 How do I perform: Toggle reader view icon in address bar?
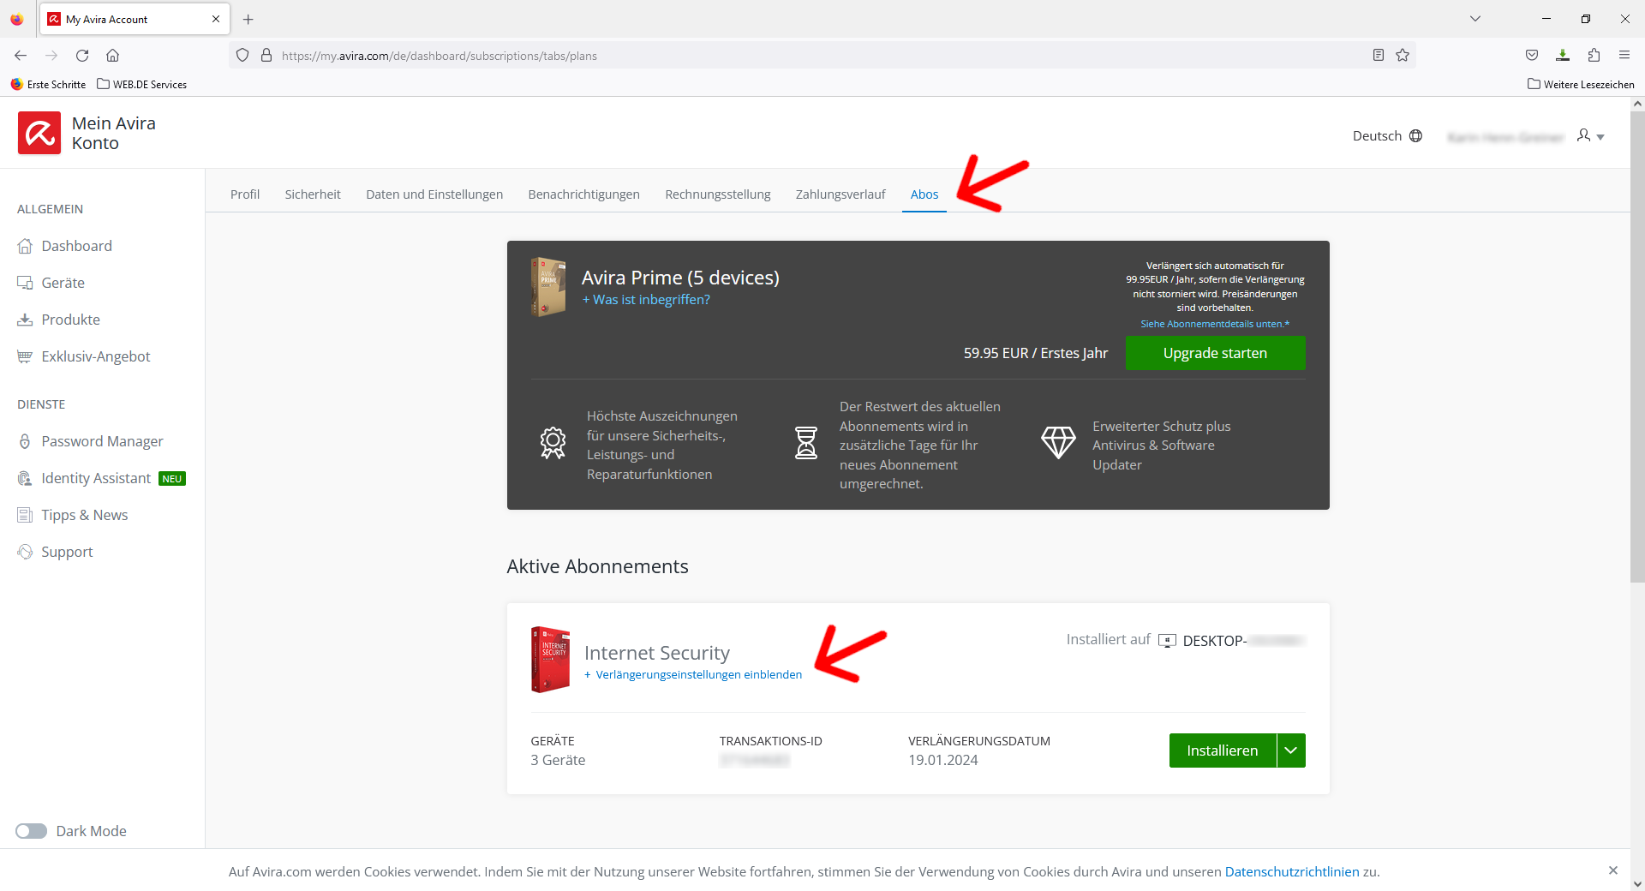1379,56
